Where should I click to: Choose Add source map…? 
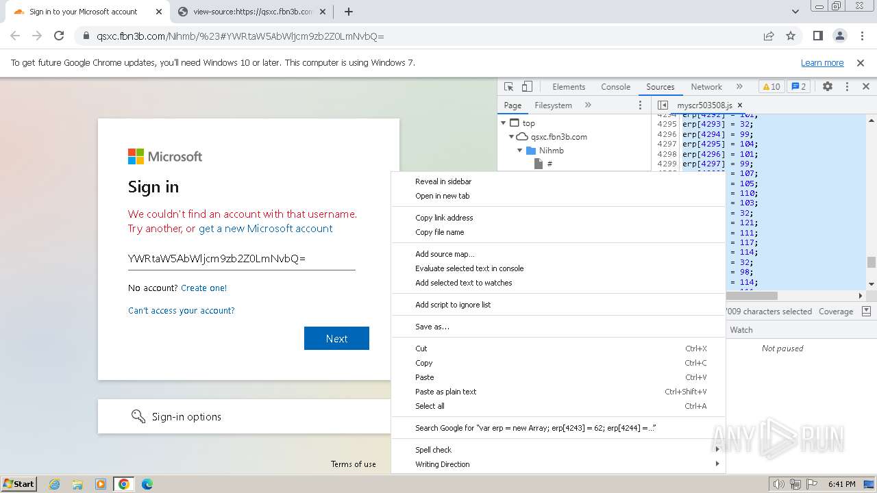pyautogui.click(x=558, y=254)
